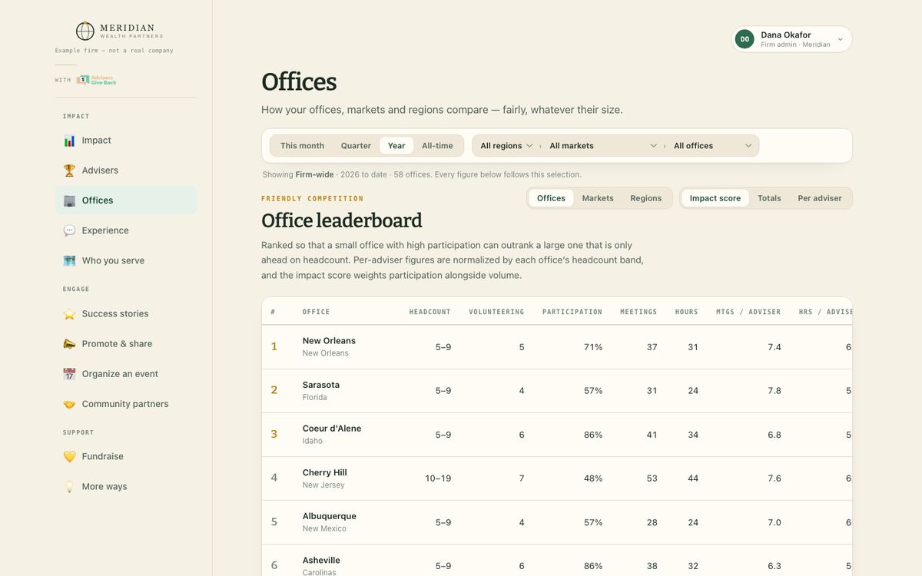Viewport: 922px width, 576px height.
Task: Switch the leaderboard to Markets
Action: click(x=598, y=198)
